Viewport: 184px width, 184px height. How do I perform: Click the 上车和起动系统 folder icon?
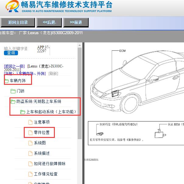click(23, 112)
